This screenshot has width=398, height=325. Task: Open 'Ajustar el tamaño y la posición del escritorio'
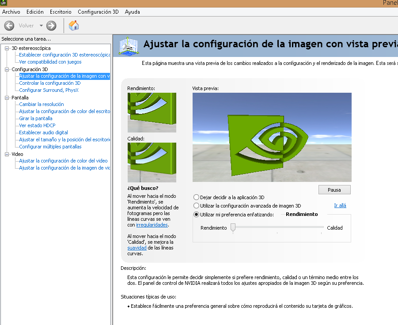(64, 140)
